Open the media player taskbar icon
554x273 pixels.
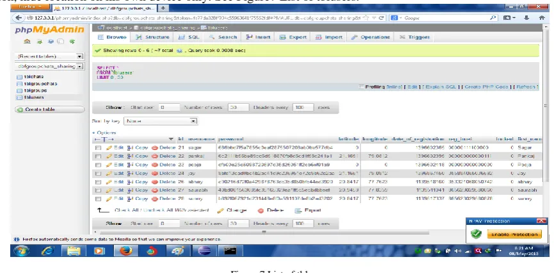[100, 251]
